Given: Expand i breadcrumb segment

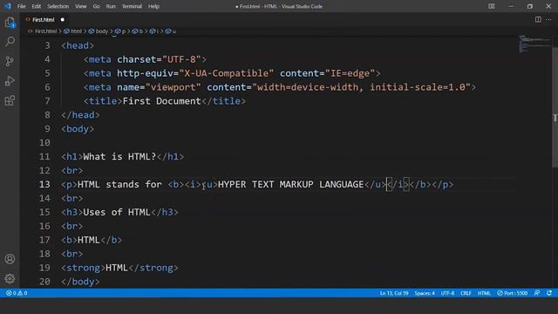Looking at the screenshot, I should click(154, 31).
